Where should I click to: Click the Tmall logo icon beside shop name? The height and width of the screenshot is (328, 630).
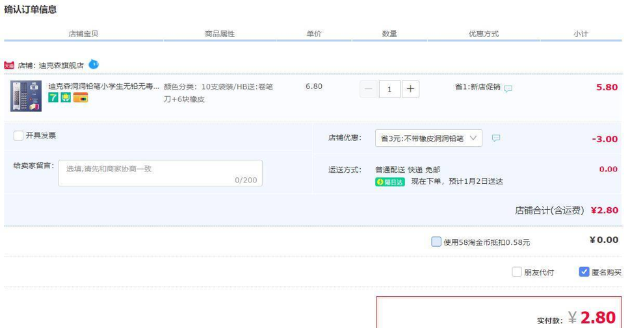coord(9,65)
